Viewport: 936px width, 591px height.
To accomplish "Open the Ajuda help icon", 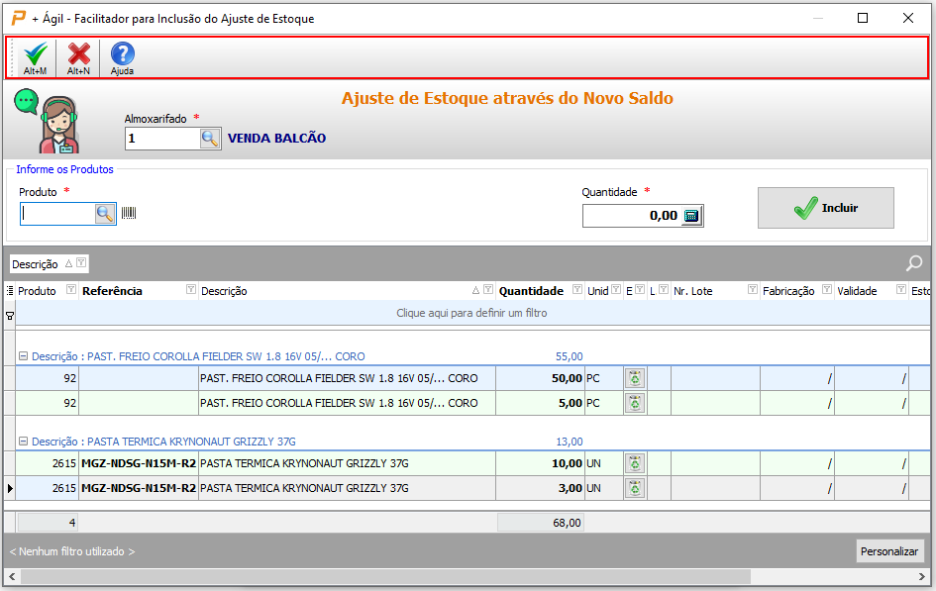I will (x=123, y=57).
